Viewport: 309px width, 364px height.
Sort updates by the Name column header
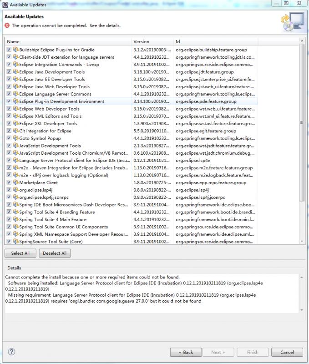(68, 42)
